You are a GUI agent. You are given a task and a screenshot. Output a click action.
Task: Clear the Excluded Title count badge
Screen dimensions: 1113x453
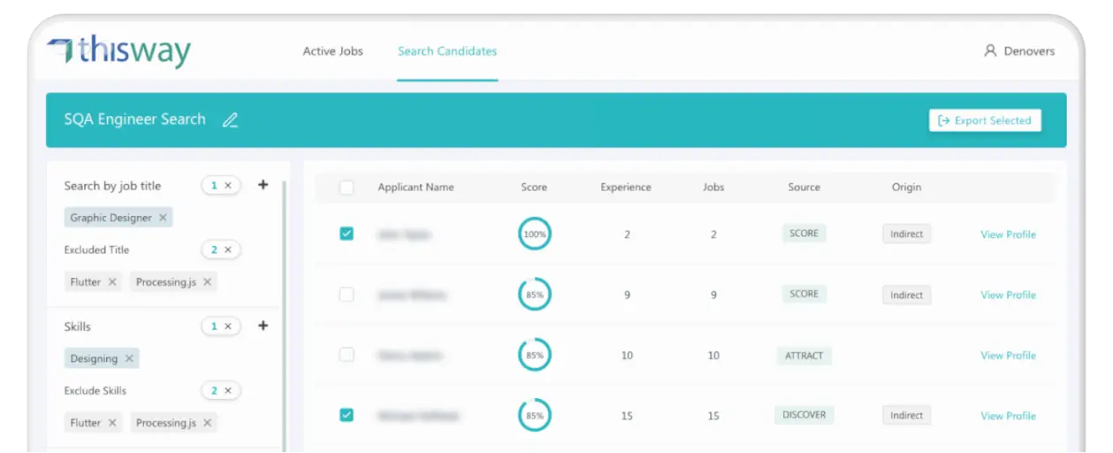pos(228,250)
